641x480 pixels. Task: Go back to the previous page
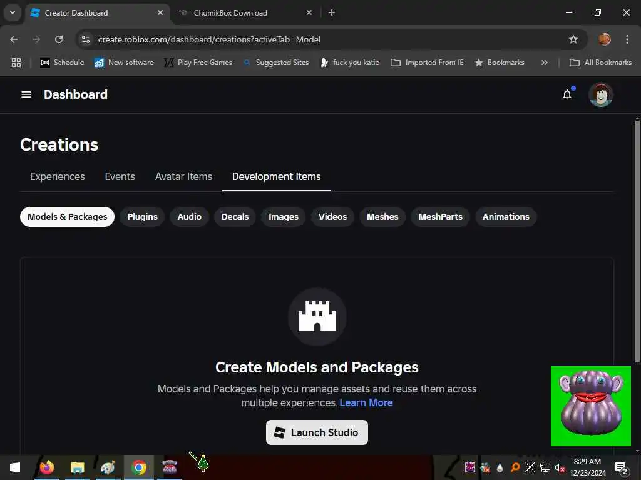pyautogui.click(x=14, y=39)
